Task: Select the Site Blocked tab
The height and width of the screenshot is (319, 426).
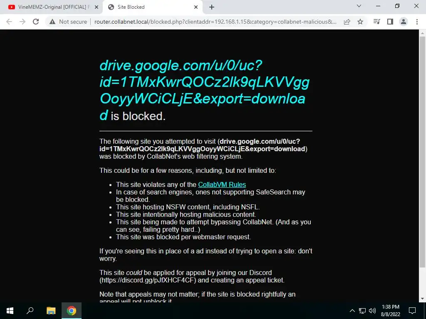Action: (152, 7)
